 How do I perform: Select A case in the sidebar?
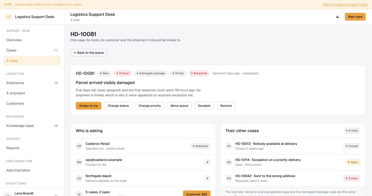tap(32, 61)
